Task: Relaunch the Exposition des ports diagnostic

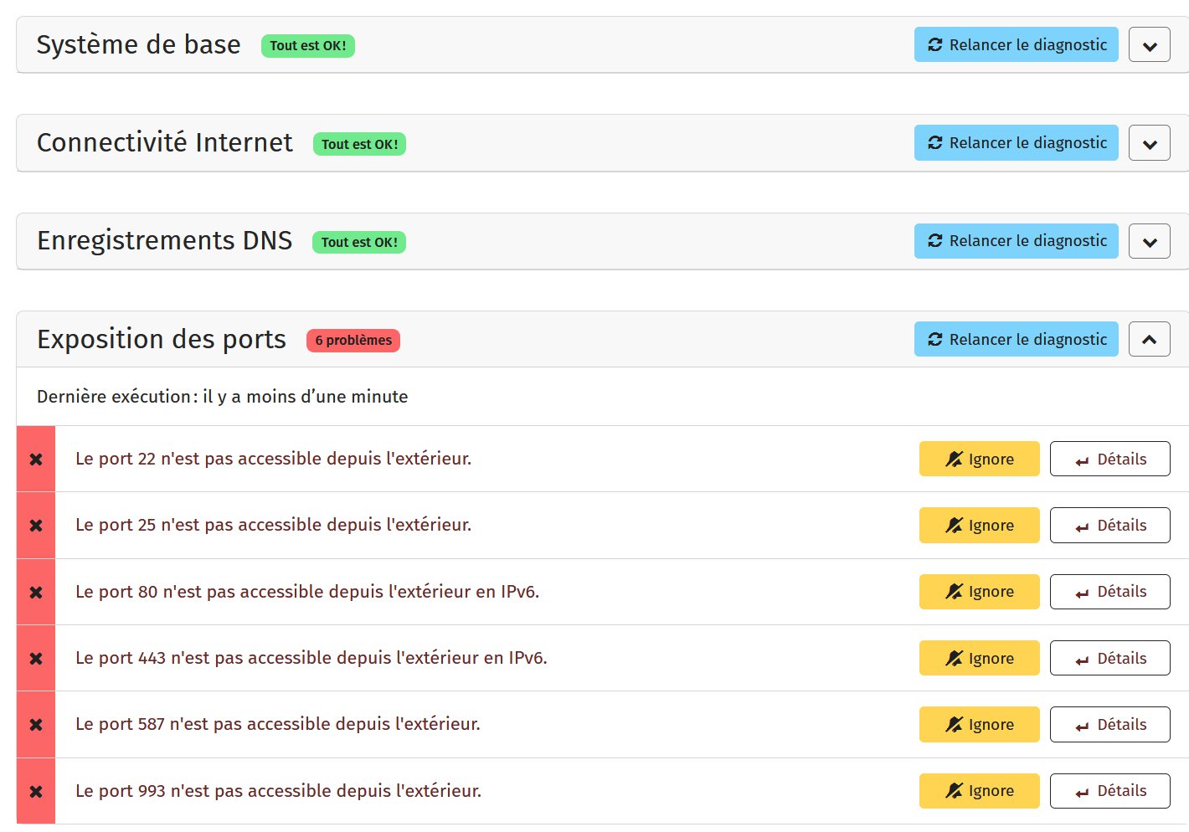Action: point(1016,339)
